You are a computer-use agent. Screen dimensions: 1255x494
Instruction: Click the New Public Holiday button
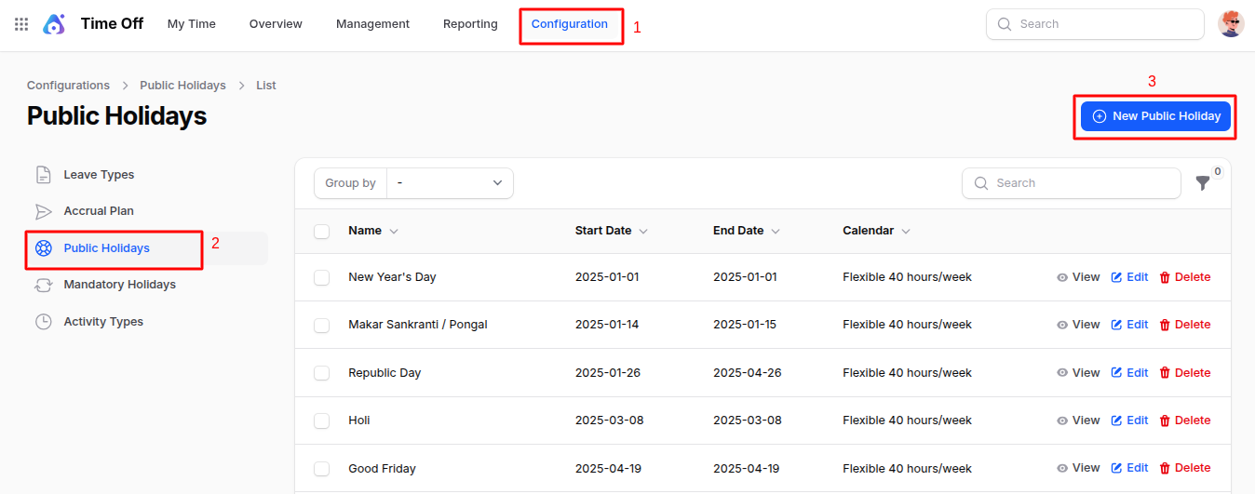pyautogui.click(x=1155, y=116)
